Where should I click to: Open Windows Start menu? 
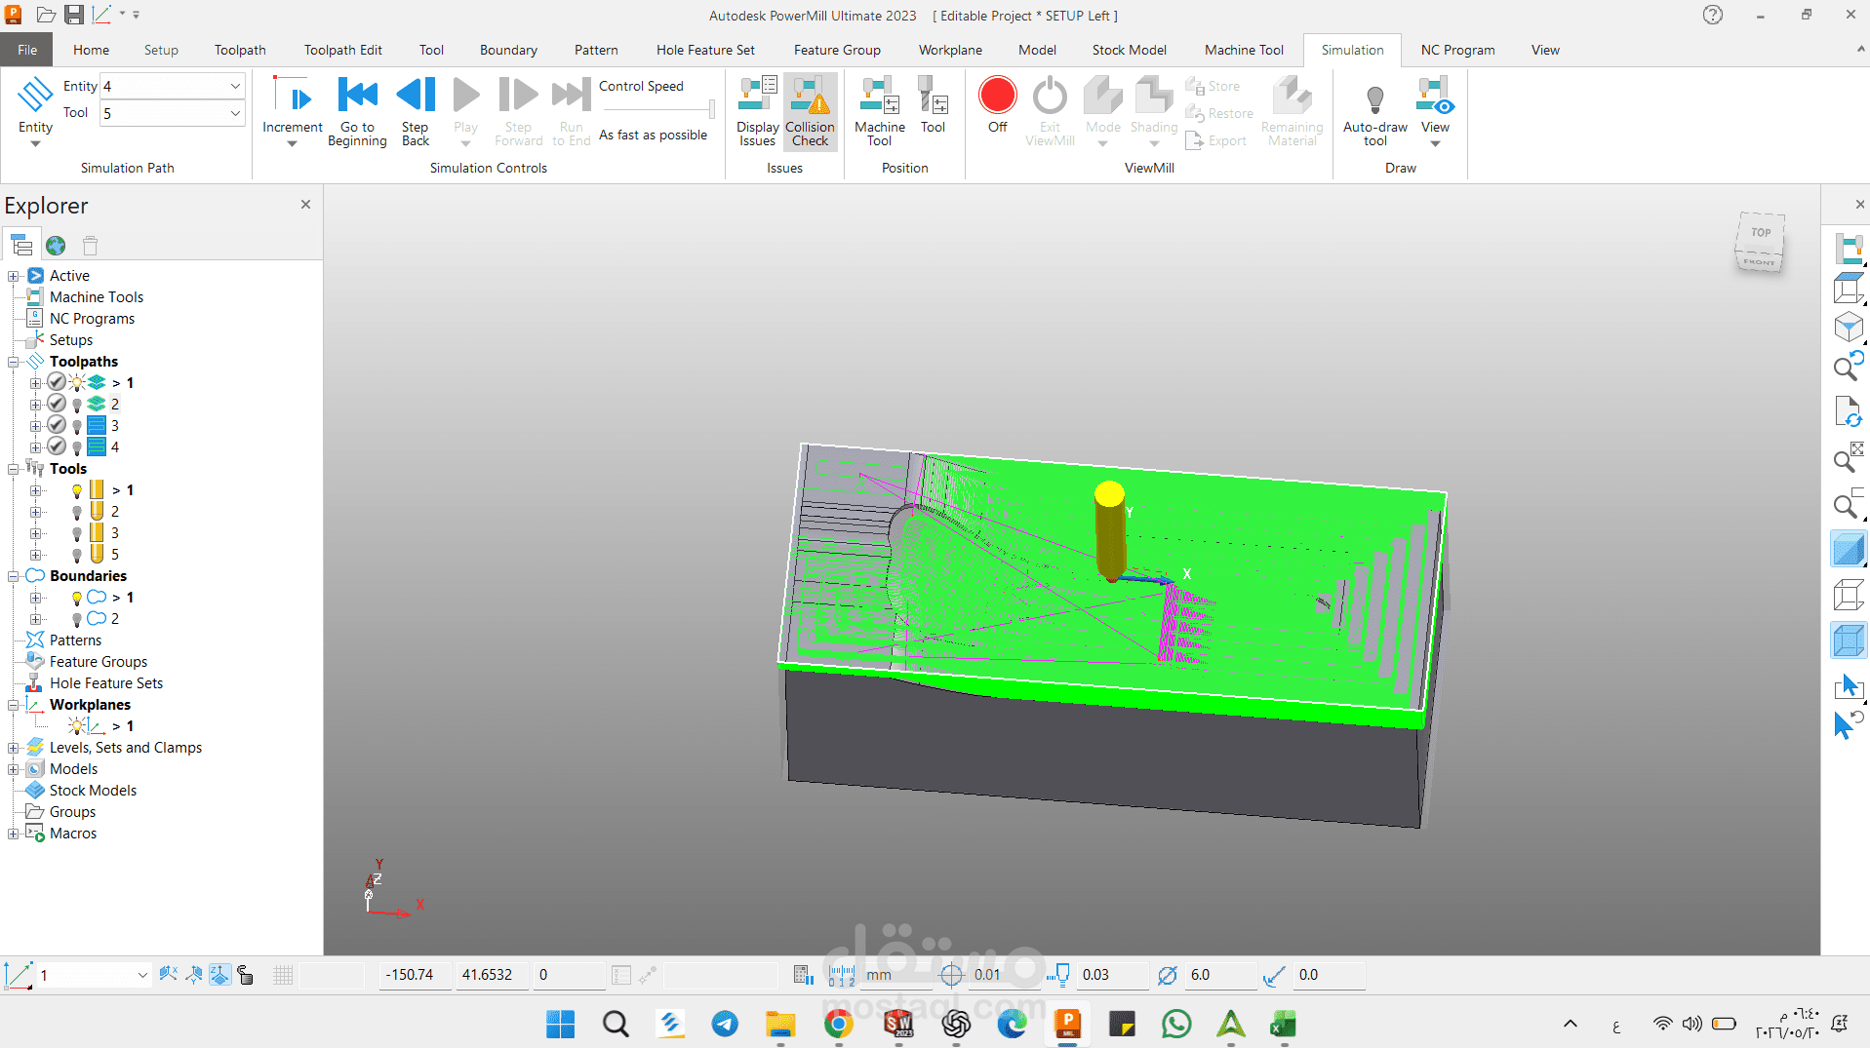click(561, 1024)
